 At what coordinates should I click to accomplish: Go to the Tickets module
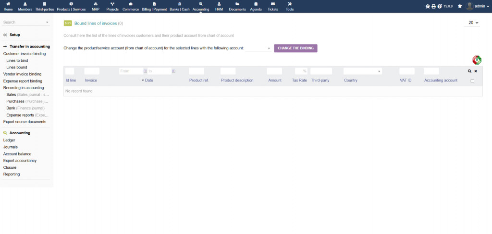[x=273, y=6]
